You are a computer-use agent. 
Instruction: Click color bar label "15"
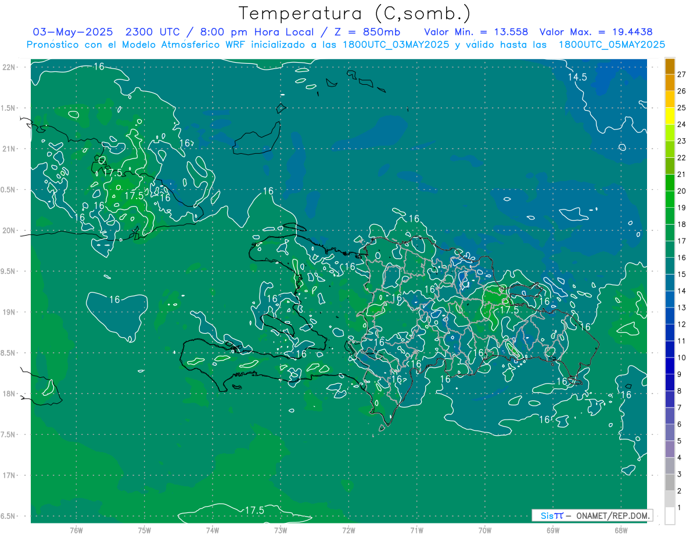click(x=682, y=274)
